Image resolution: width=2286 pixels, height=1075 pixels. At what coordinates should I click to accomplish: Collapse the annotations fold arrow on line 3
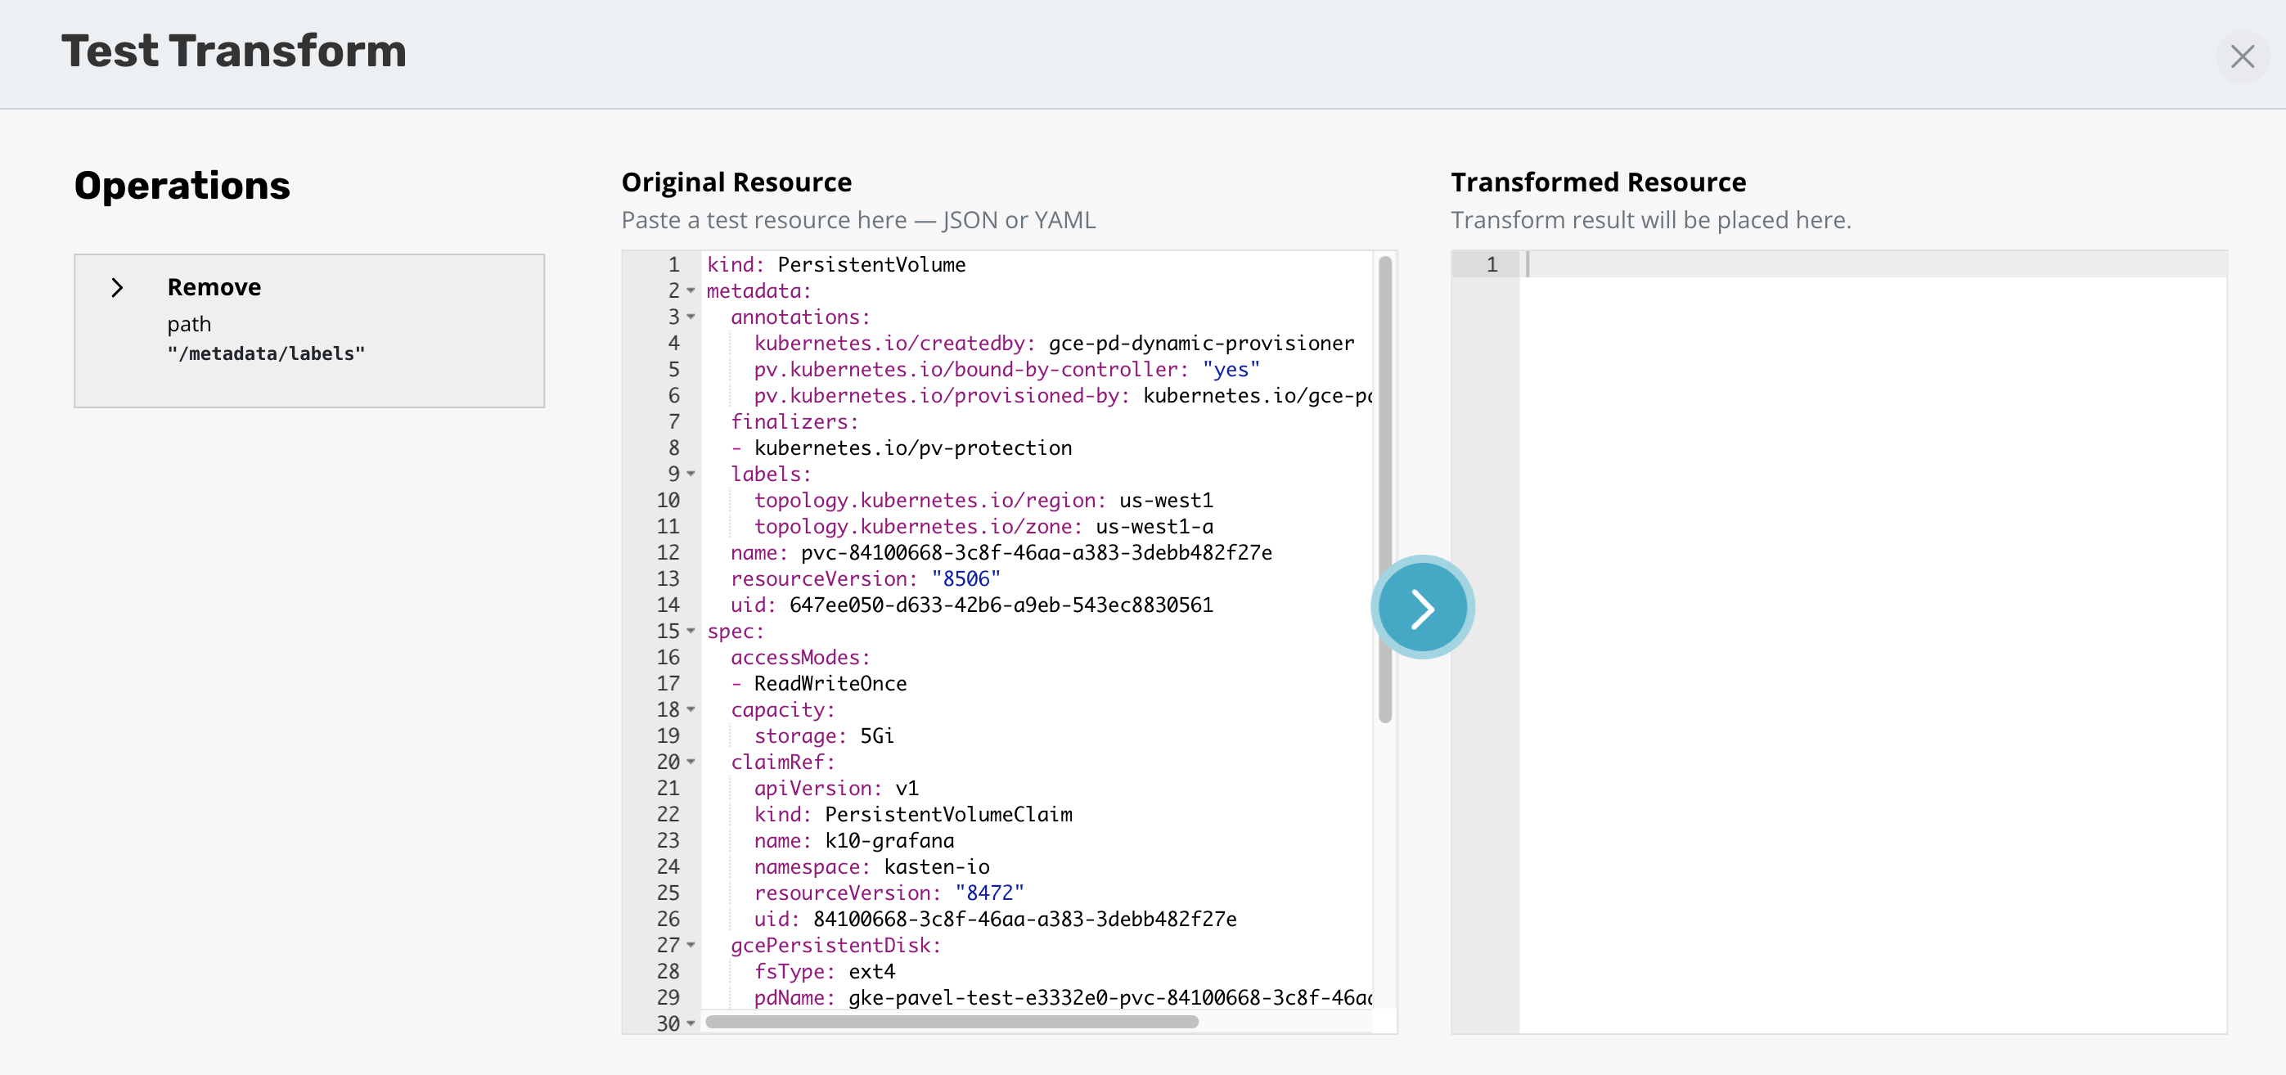[691, 317]
